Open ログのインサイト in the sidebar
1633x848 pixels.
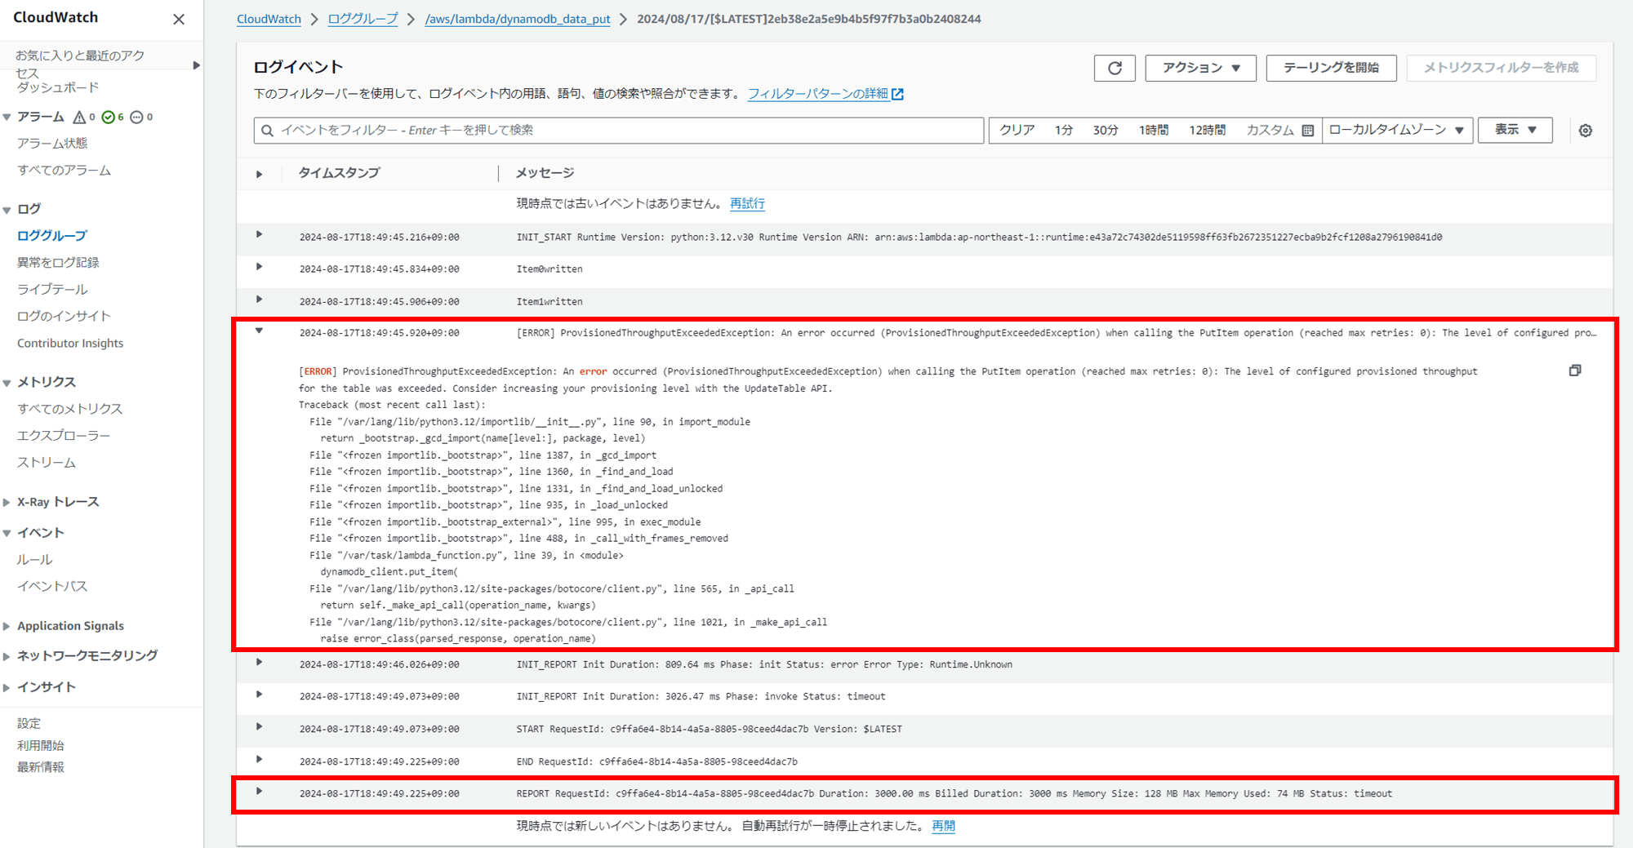[64, 317]
